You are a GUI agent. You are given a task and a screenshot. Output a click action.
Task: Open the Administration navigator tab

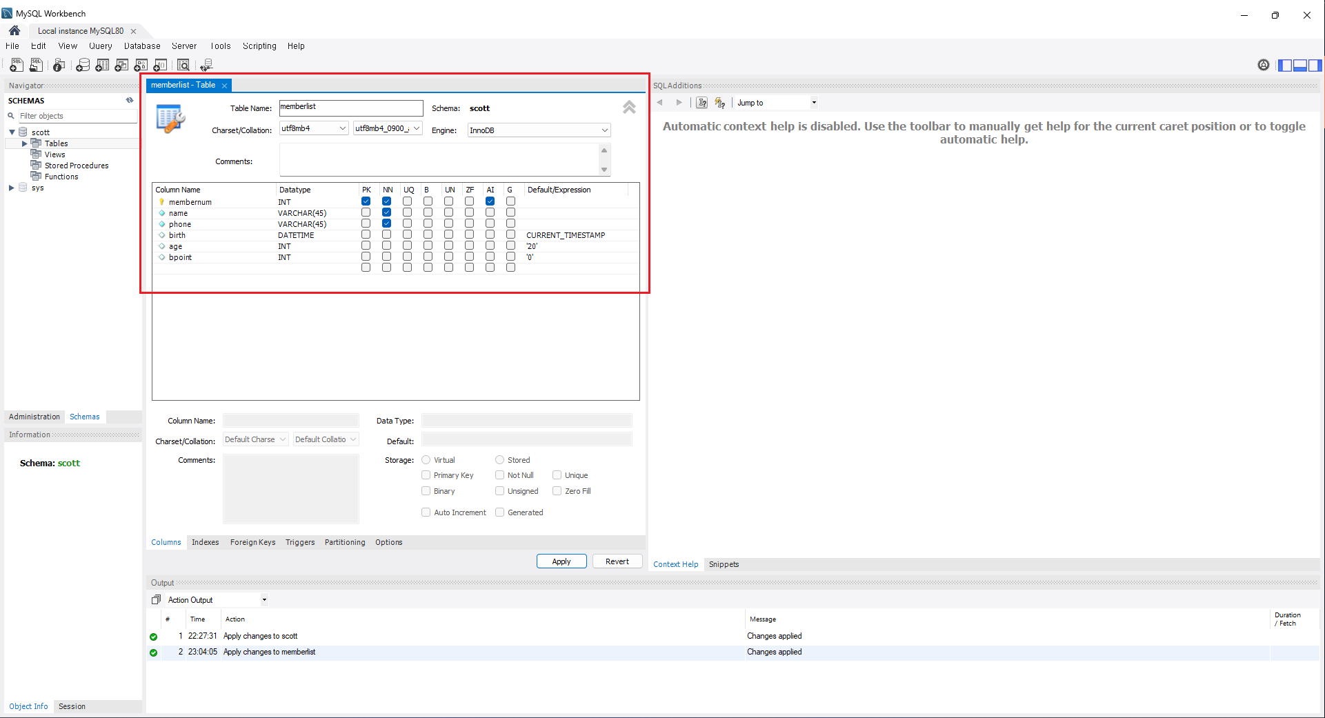(x=34, y=417)
